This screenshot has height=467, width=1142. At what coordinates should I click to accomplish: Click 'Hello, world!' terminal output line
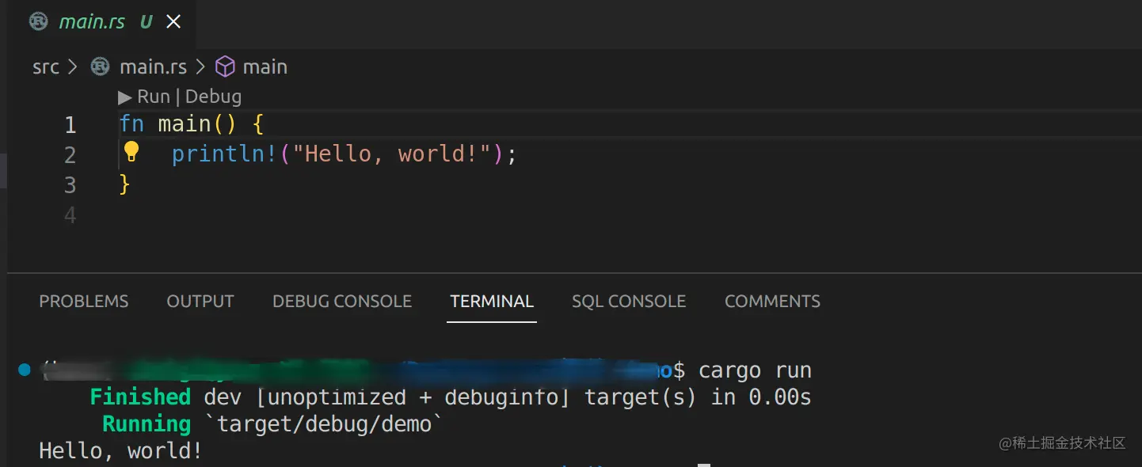pos(121,451)
